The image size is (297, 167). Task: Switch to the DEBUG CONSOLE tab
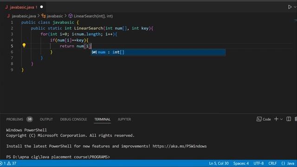[x=73, y=119]
